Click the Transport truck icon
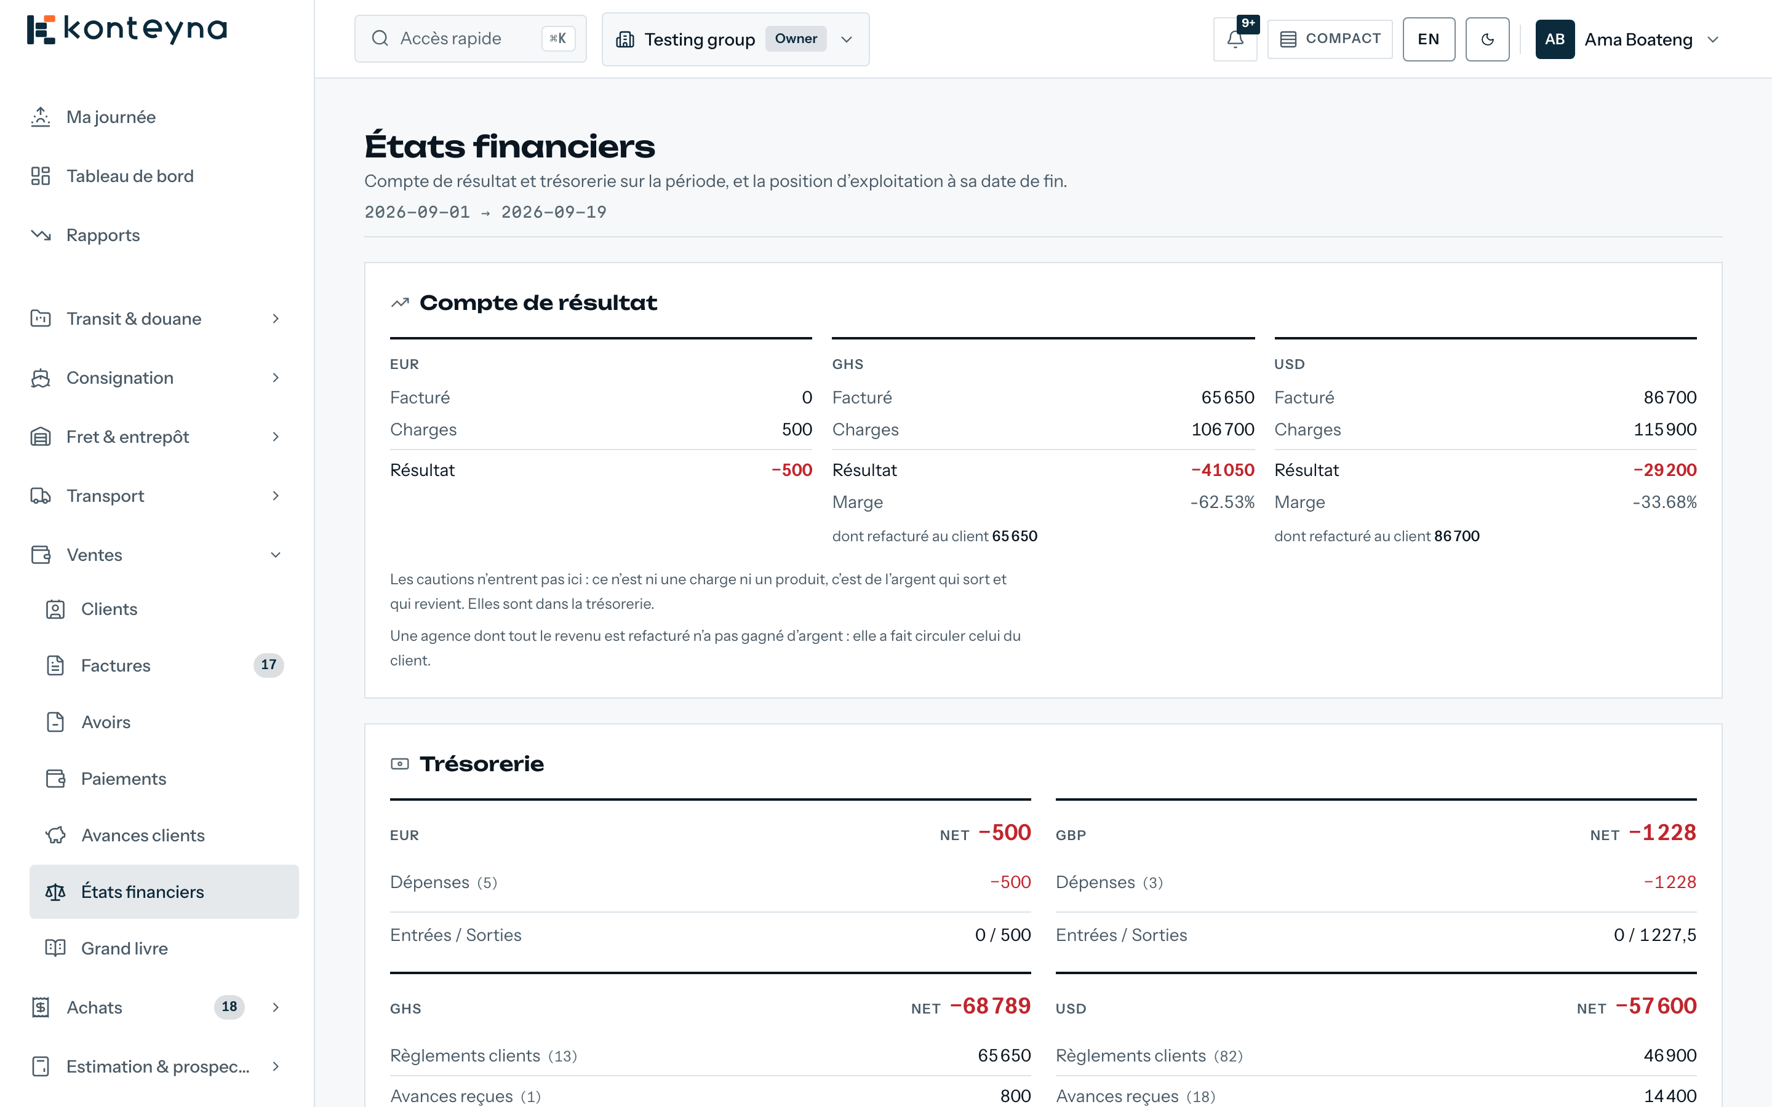The image size is (1772, 1107). tap(41, 496)
